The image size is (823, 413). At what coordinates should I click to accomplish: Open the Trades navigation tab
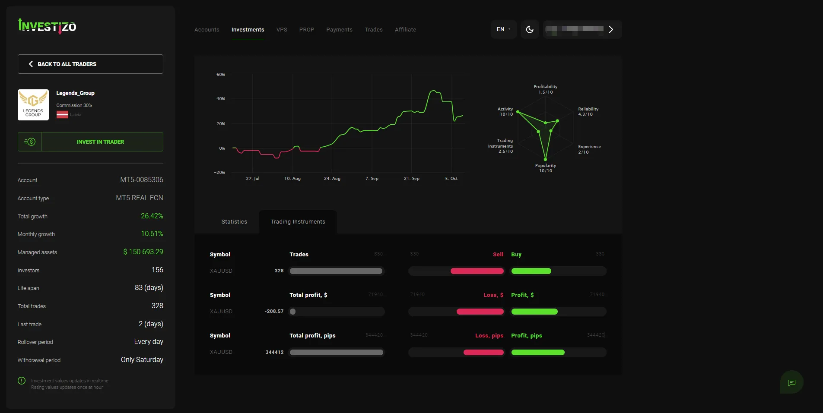coord(374,30)
